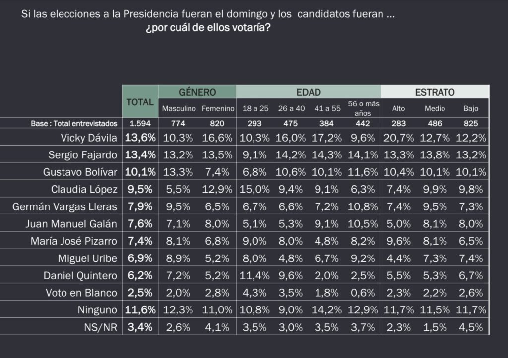Click the NS/NR row label
The image size is (508, 358).
pyautogui.click(x=101, y=327)
